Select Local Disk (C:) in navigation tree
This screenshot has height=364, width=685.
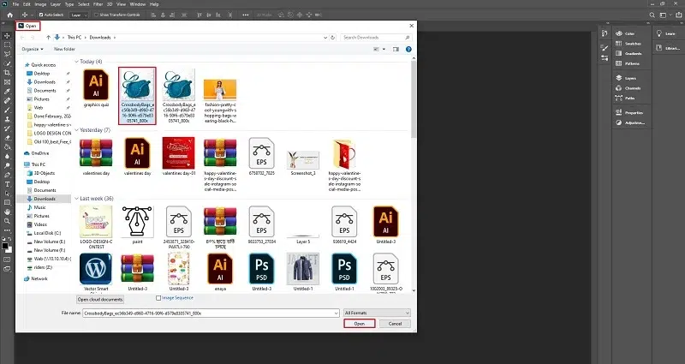(x=48, y=233)
